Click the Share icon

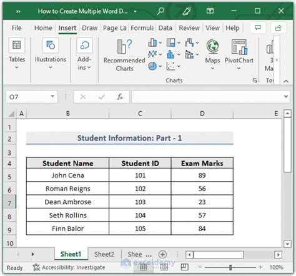[279, 27]
